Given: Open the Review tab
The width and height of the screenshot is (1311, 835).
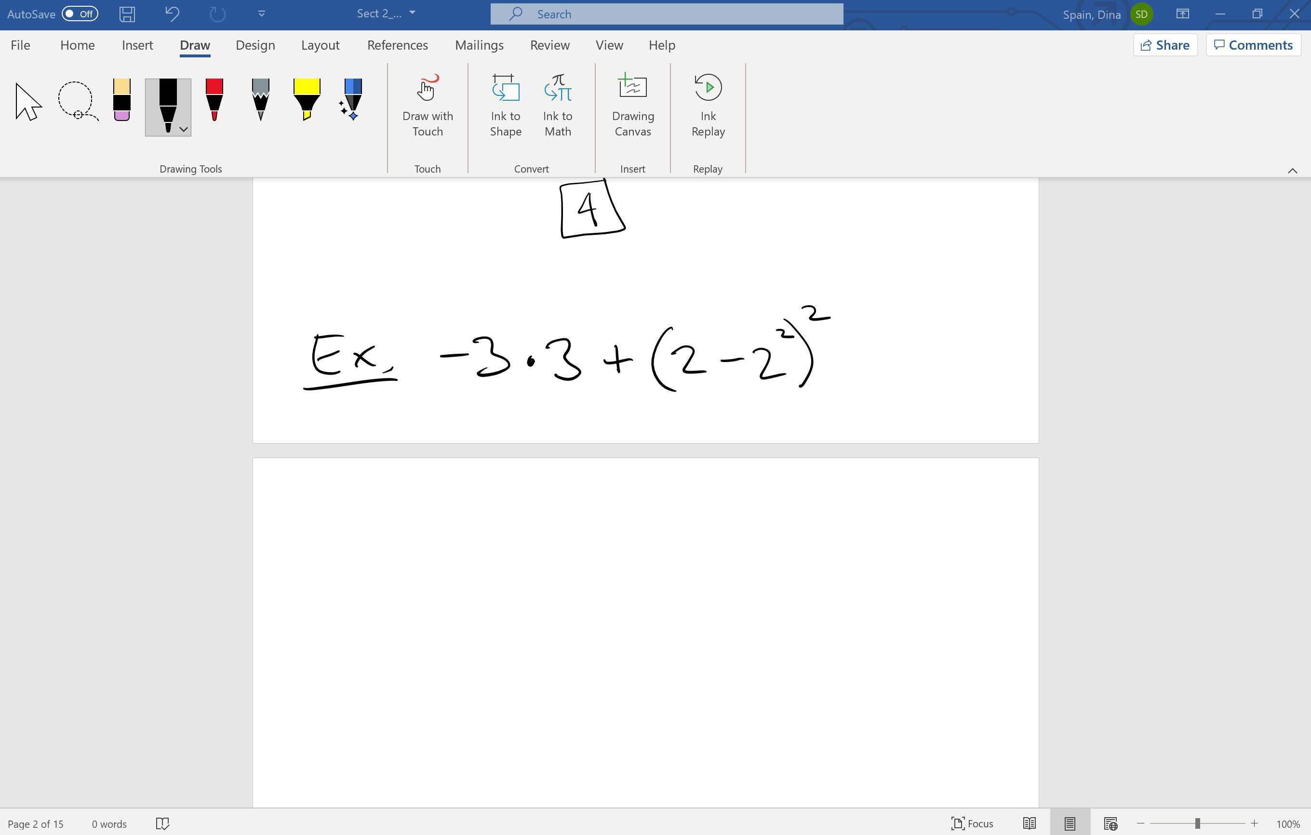Looking at the screenshot, I should pos(549,45).
